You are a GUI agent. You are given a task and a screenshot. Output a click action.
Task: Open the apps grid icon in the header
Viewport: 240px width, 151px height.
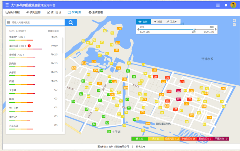click(x=218, y=5)
